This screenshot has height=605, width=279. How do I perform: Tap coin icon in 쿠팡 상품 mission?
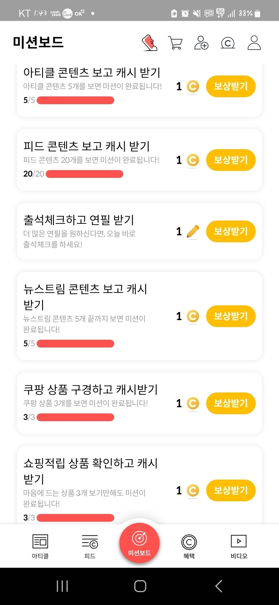[193, 403]
